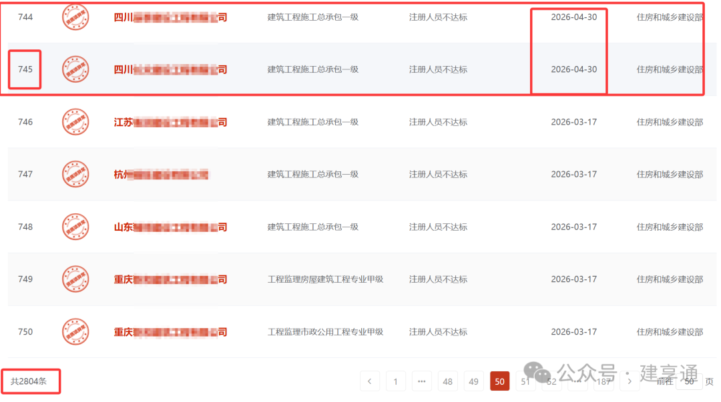Screen dimensions: 721x402
Task: Open the 四川 company link in row 745
Action: 170,70
